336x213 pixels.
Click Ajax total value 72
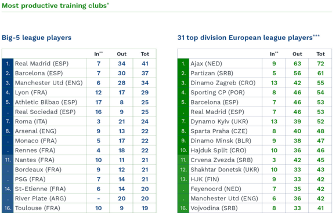click(x=320, y=64)
